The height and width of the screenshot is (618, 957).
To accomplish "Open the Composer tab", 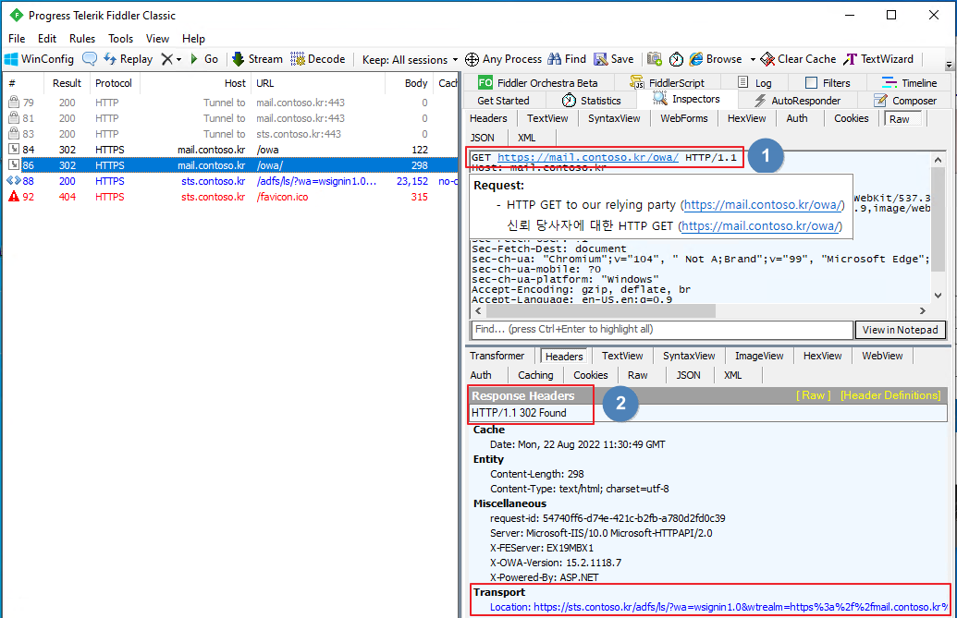I will coord(905,101).
